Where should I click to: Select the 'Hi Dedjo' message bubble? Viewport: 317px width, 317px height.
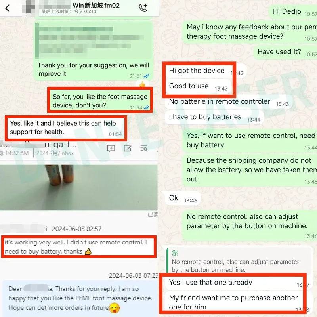tap(293, 11)
